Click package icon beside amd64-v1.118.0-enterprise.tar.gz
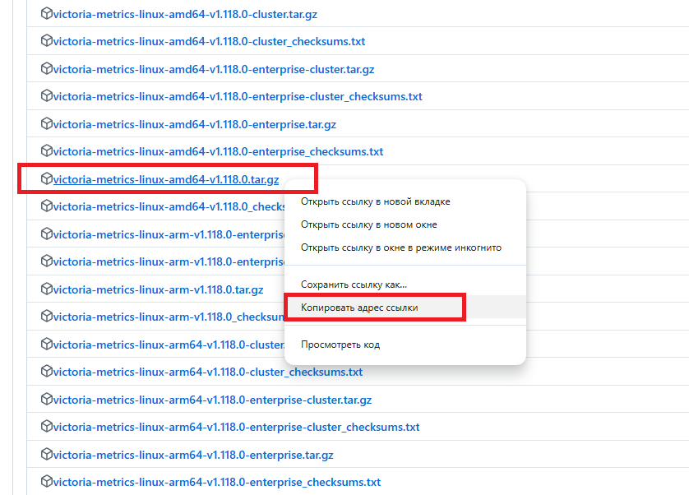689x495 pixels. 47,124
